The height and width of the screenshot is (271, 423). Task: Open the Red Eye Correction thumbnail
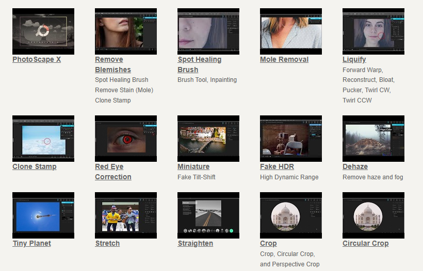click(x=126, y=139)
